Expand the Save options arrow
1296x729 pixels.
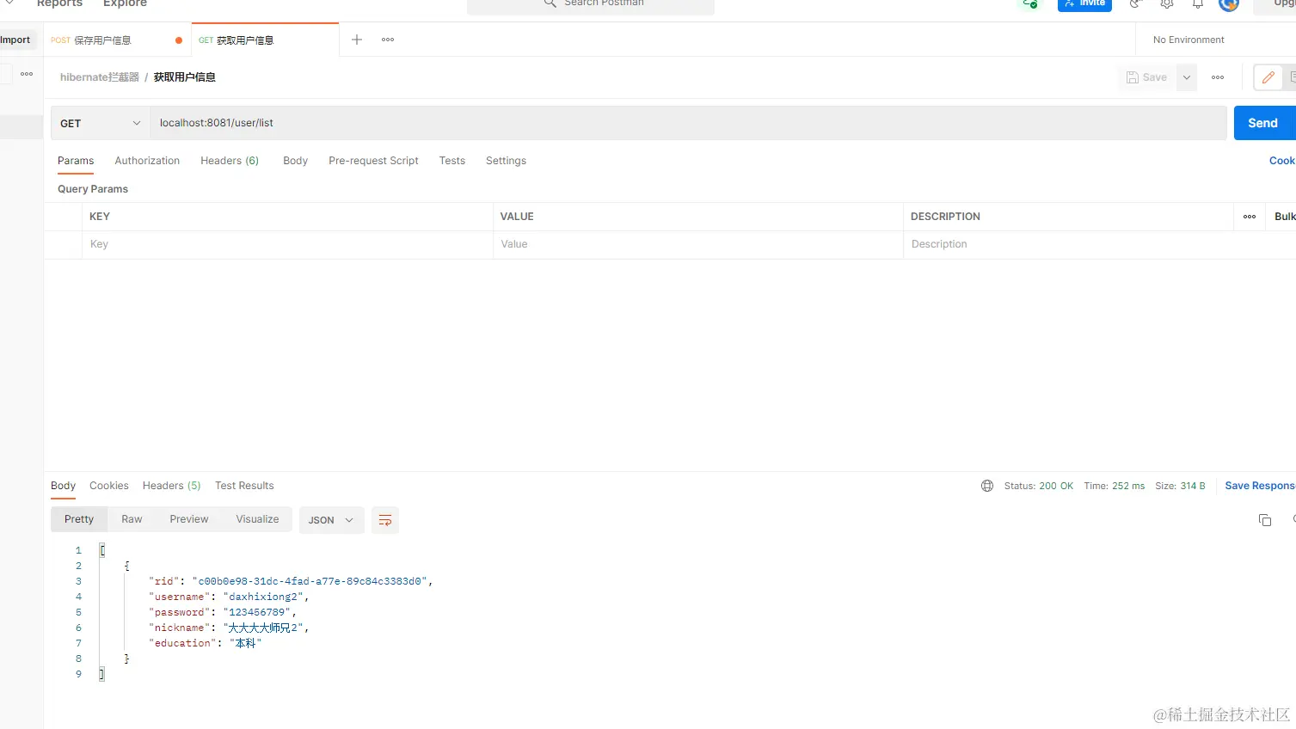tap(1187, 77)
